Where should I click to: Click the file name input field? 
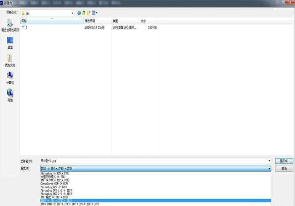(152, 161)
